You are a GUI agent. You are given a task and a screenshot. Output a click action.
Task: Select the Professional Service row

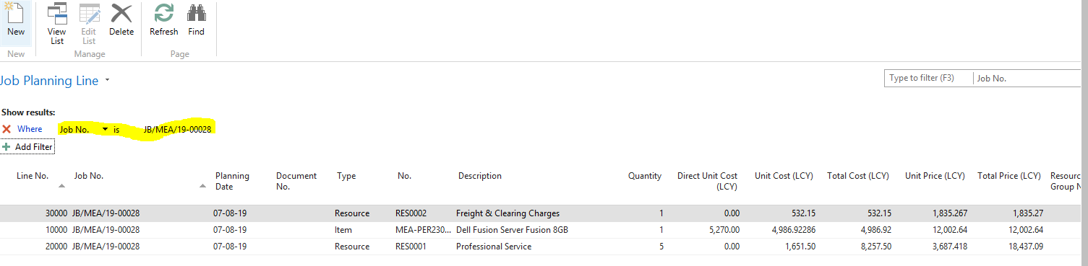coord(544,247)
